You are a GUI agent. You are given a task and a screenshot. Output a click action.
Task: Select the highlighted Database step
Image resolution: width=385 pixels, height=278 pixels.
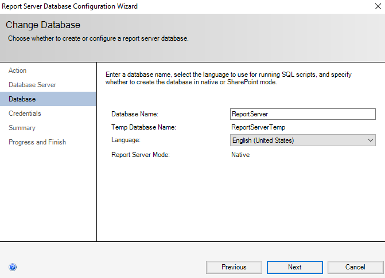48,99
